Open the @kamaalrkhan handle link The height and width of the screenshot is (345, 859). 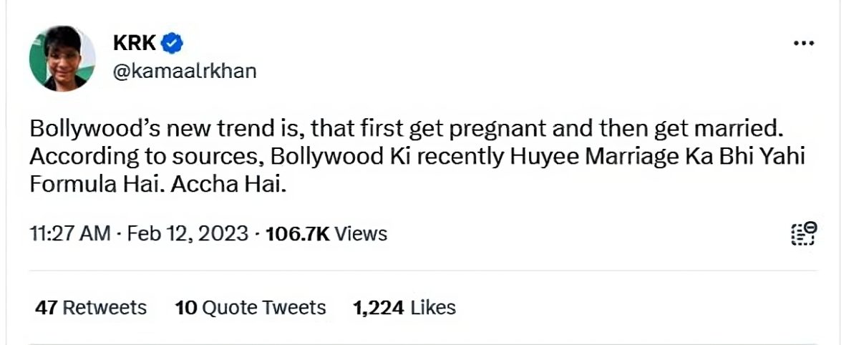tap(184, 71)
